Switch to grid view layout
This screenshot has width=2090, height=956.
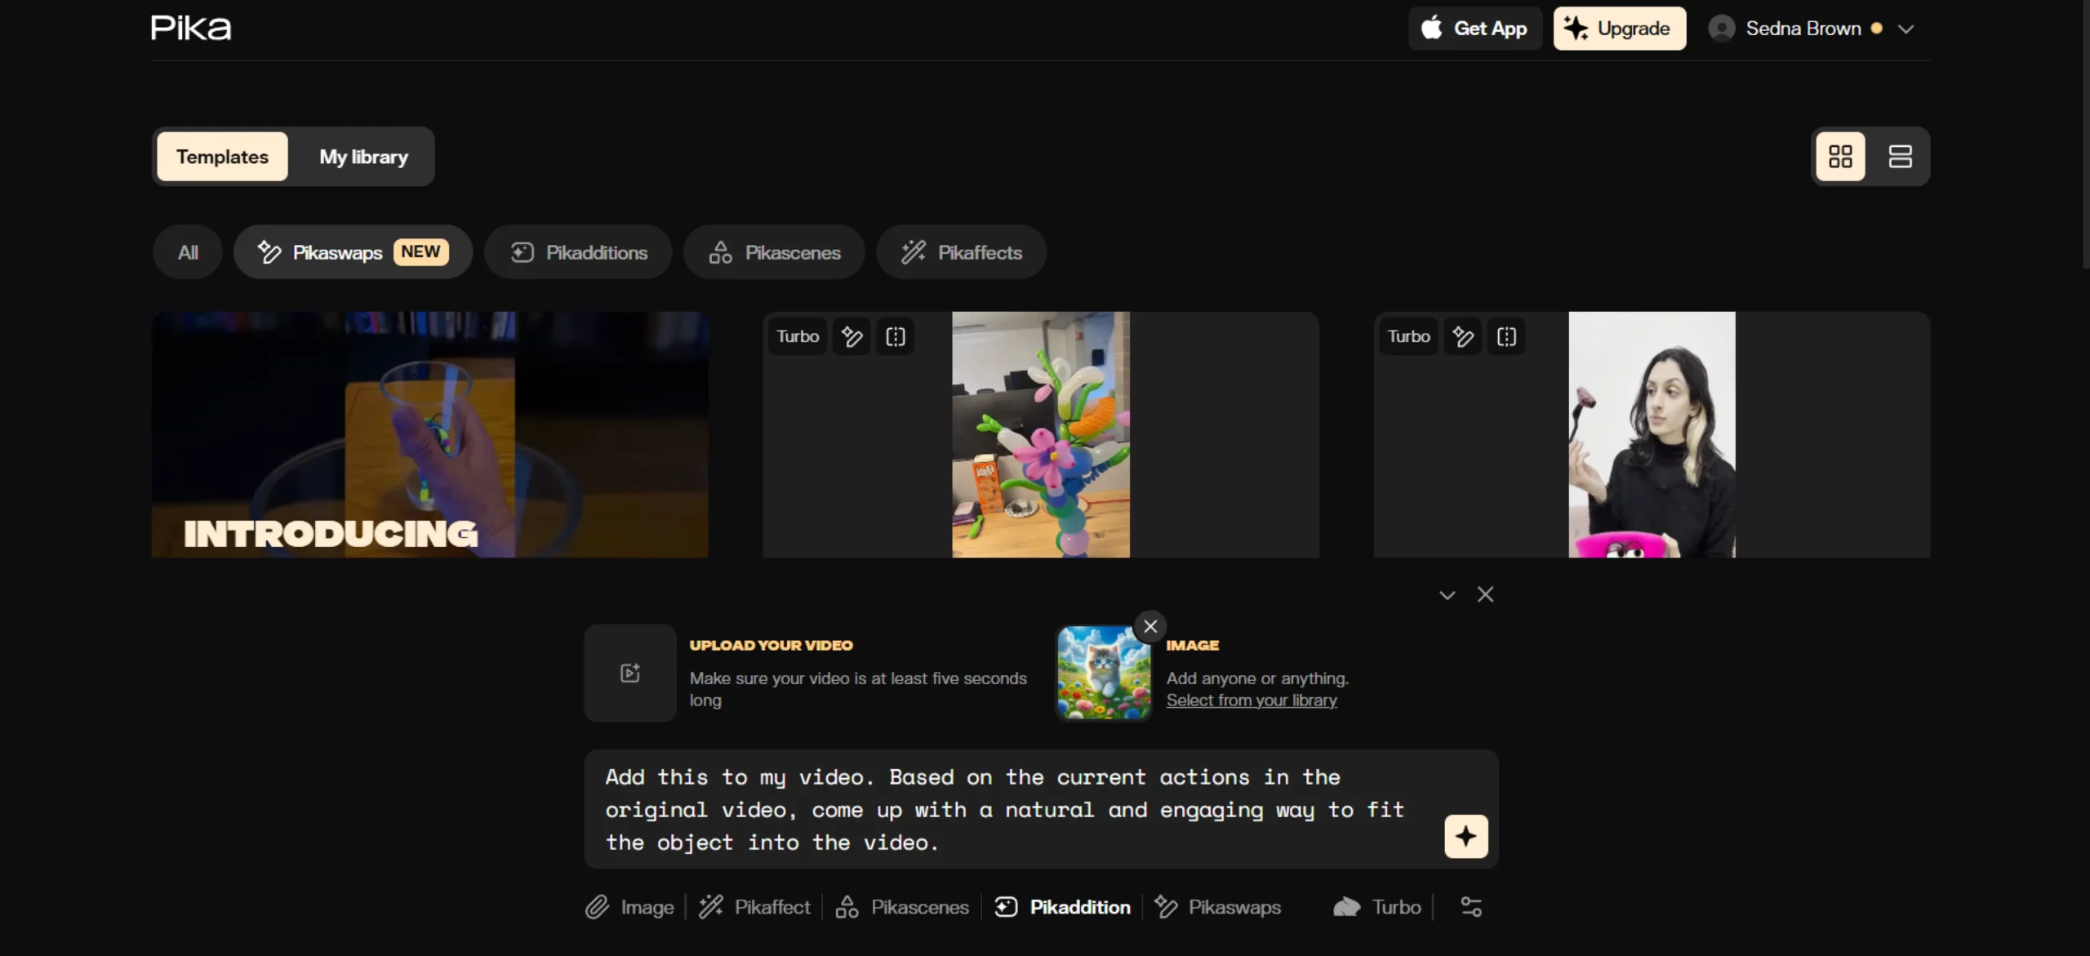tap(1840, 156)
